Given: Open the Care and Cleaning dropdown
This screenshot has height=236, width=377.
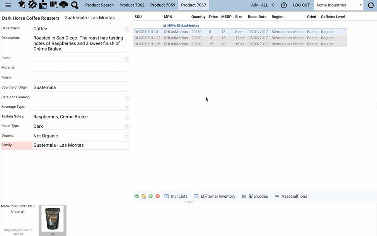Looking at the screenshot, I should click(126, 97).
